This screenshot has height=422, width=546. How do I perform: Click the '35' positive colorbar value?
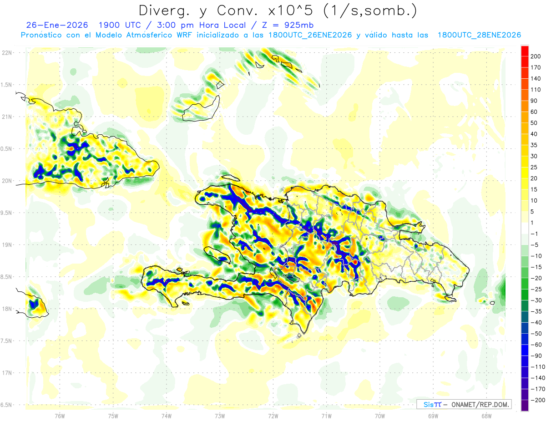[535, 145]
